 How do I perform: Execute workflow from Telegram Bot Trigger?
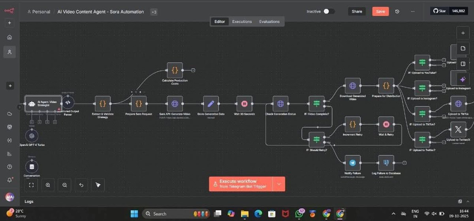coord(241,184)
